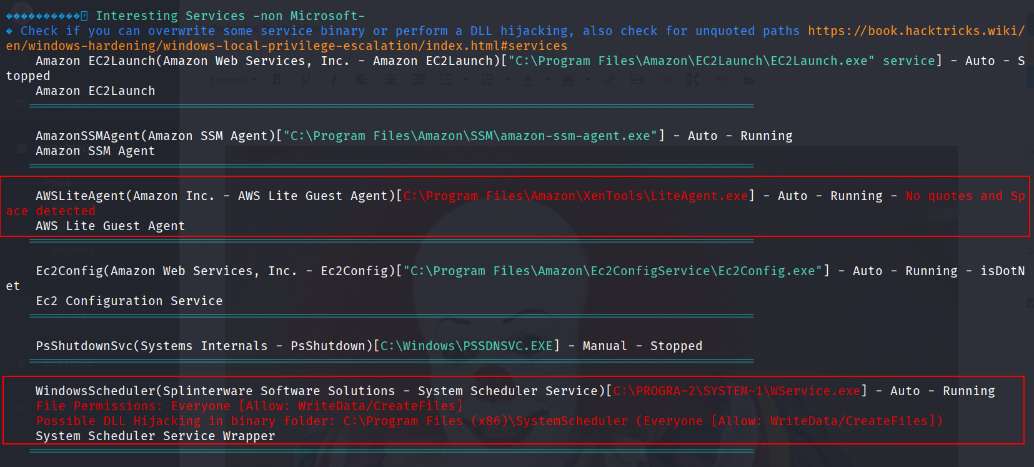1034x467 pixels.
Task: Expand the numbered list style dropdown arrow
Action: (x=507, y=80)
